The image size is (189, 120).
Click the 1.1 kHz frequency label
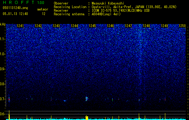[x=3, y=39]
